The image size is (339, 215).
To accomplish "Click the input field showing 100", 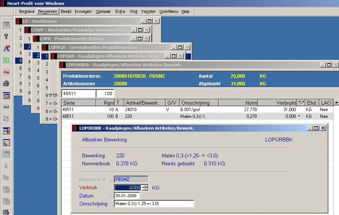I will click(105, 93).
